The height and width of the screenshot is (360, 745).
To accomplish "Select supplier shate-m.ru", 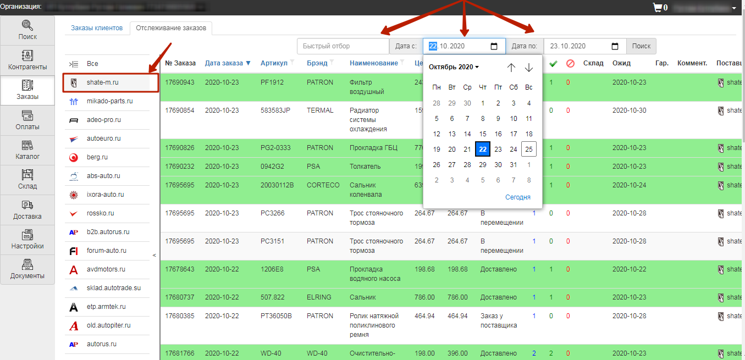I will (x=107, y=82).
